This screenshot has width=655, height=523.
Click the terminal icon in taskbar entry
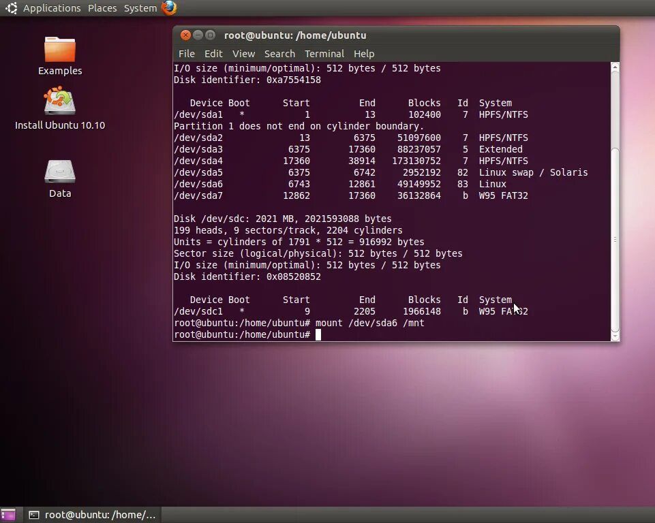click(x=34, y=515)
